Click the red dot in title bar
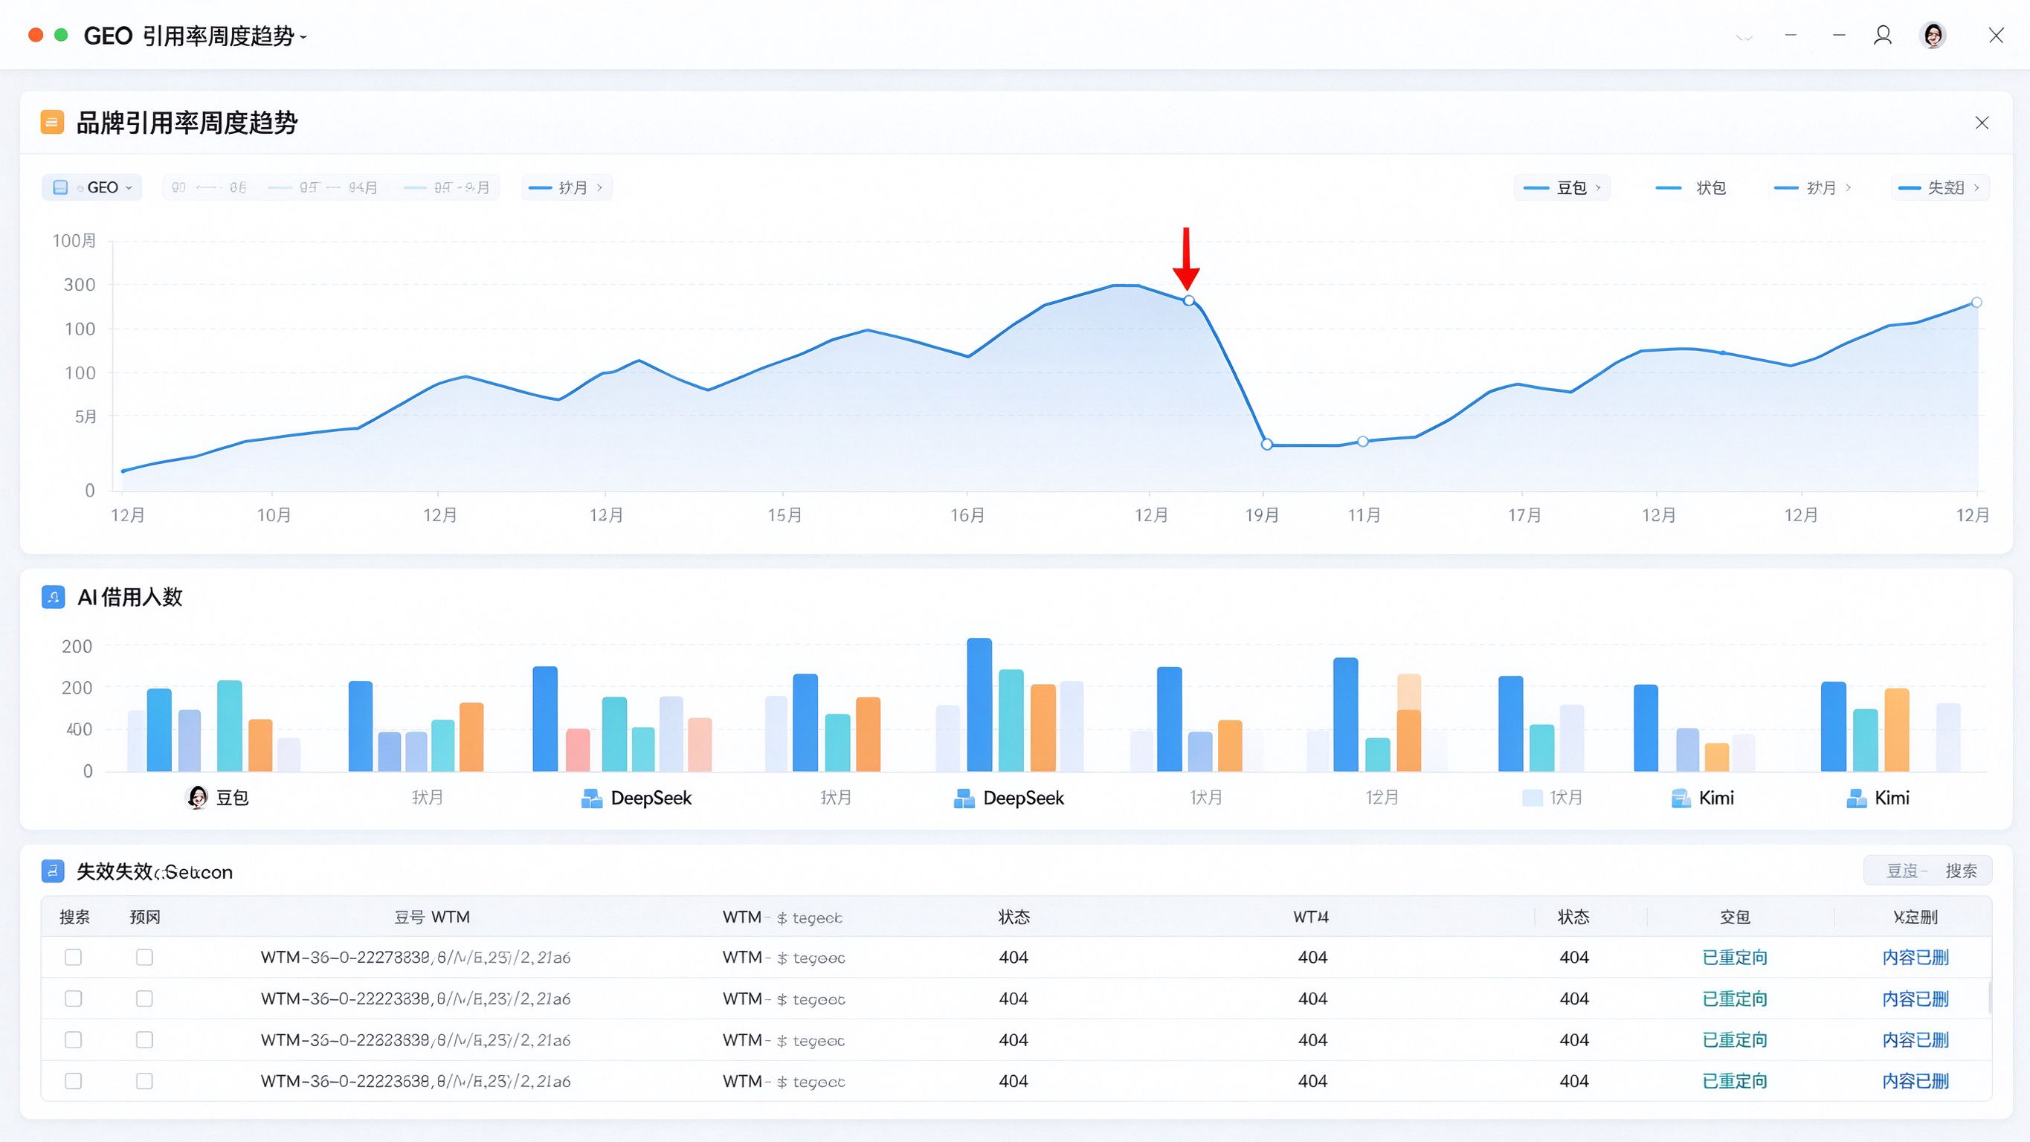Image resolution: width=2030 pixels, height=1142 pixels. (x=36, y=36)
